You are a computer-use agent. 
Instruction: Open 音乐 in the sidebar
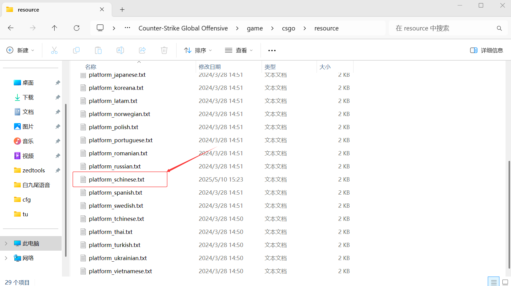[28, 141]
